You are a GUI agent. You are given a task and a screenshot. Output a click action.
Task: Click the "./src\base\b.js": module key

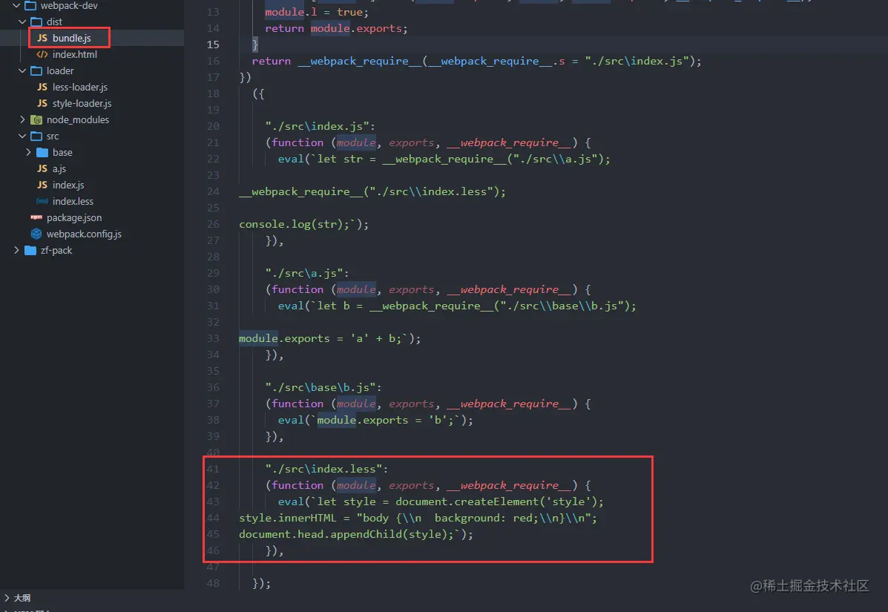323,387
